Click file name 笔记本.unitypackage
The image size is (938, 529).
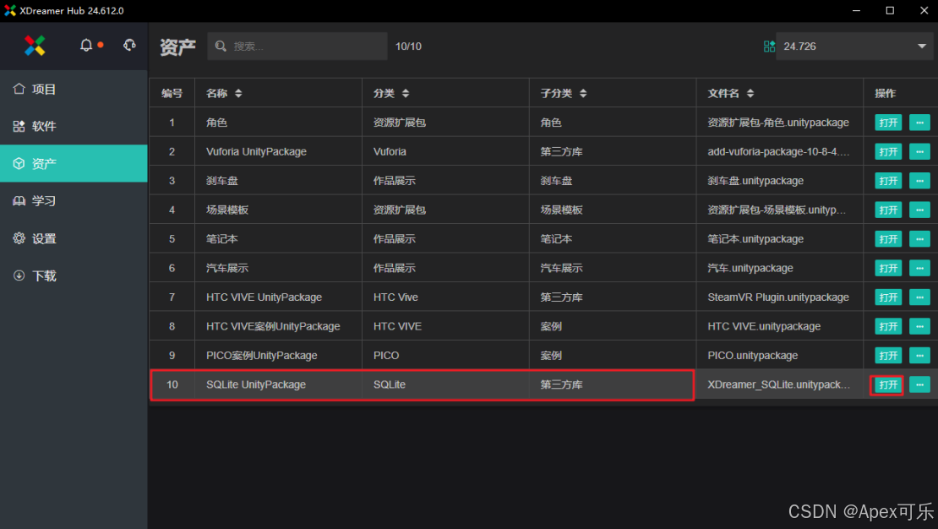coord(755,239)
